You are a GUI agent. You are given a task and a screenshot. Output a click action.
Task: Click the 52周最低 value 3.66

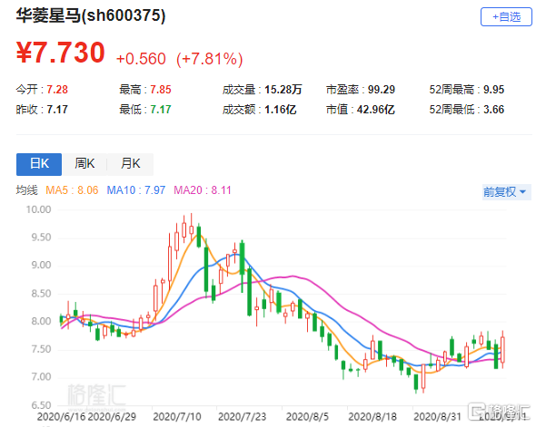pyautogui.click(x=493, y=110)
